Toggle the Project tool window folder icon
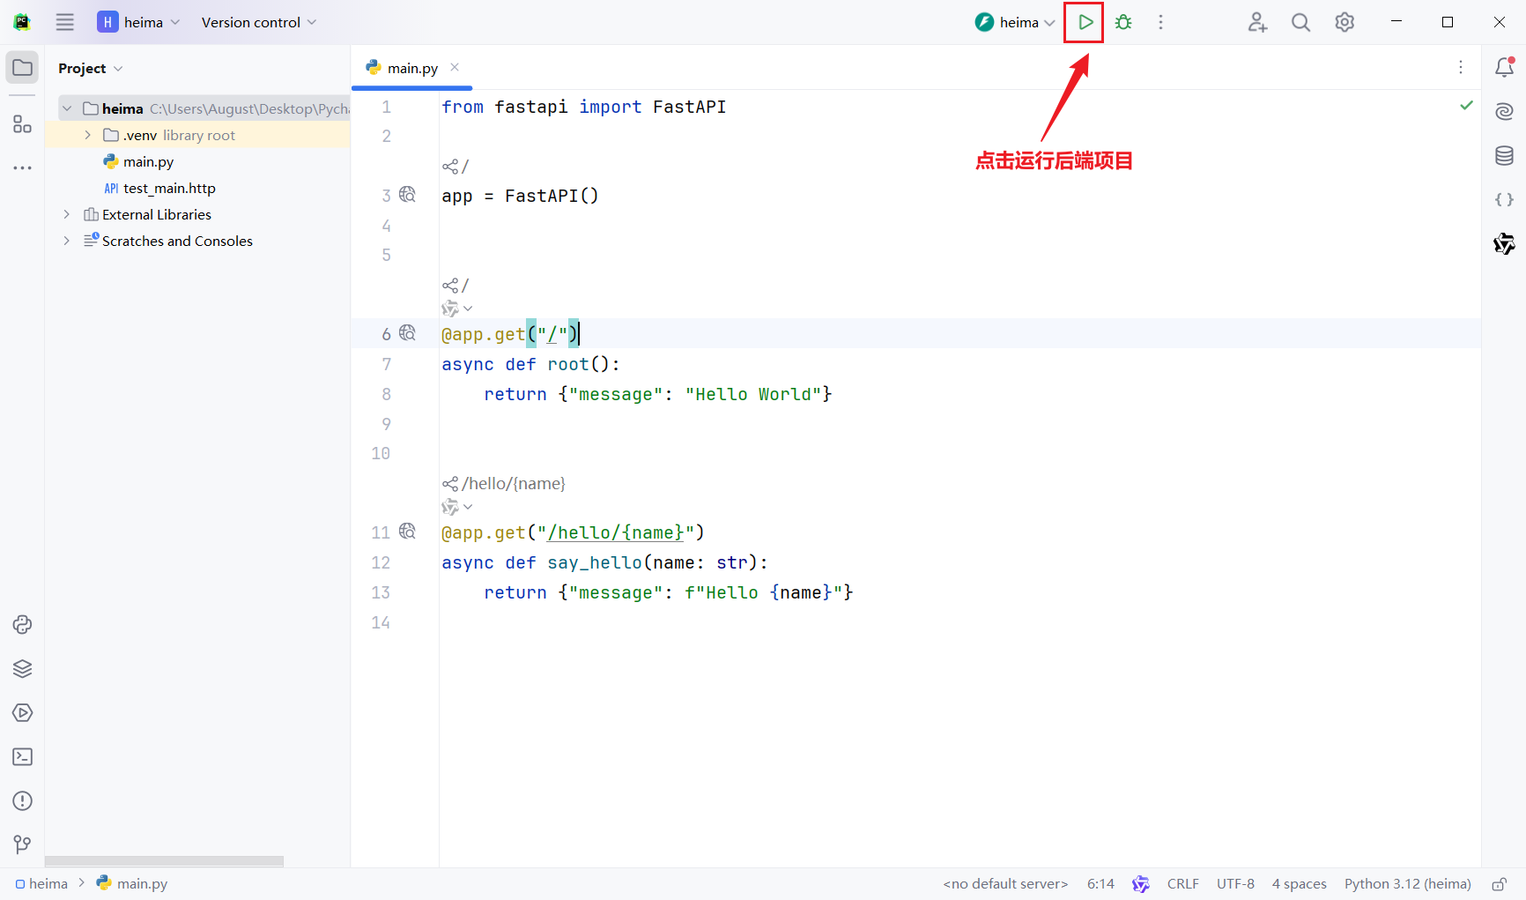Screen dimensions: 1526x900 [23, 68]
